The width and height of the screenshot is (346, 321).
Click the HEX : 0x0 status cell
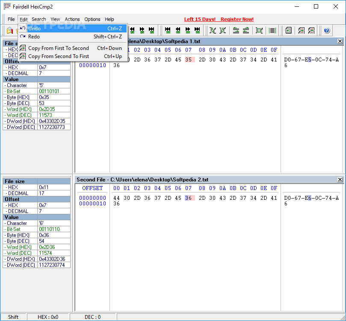(48, 317)
